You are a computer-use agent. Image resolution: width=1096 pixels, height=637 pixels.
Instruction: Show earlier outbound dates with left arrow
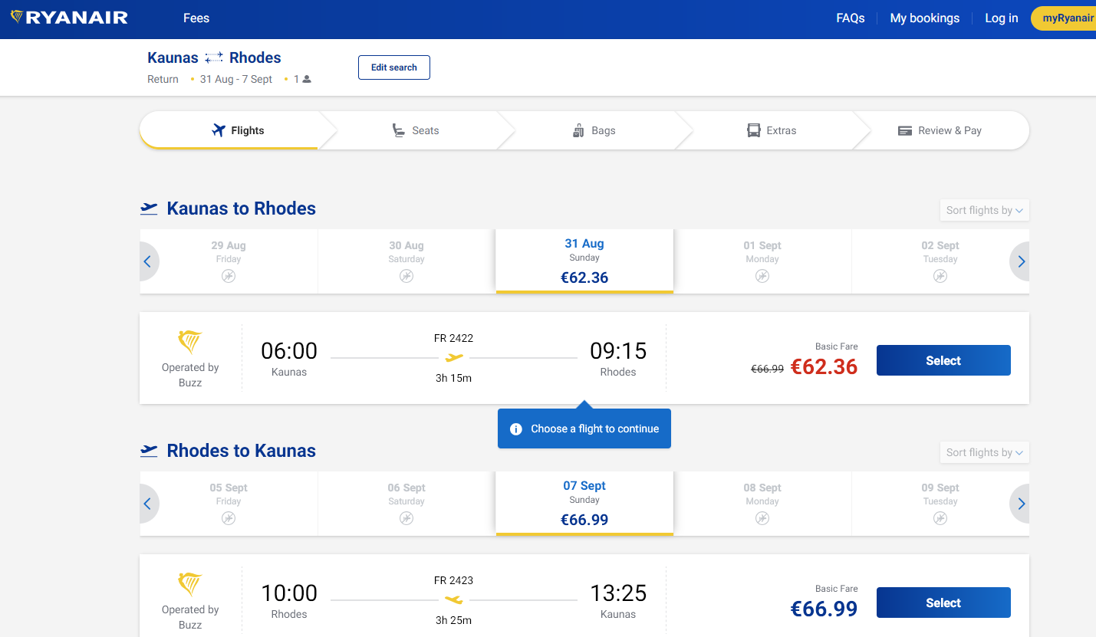click(x=148, y=261)
